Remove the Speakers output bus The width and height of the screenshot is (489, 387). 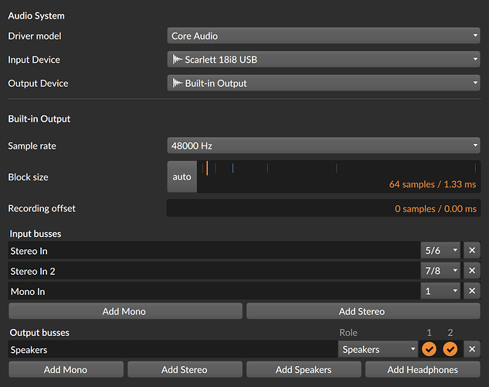click(x=472, y=349)
